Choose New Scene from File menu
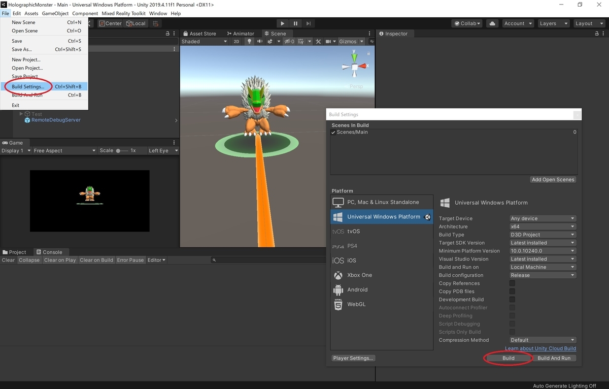609x389 pixels. point(45,22)
